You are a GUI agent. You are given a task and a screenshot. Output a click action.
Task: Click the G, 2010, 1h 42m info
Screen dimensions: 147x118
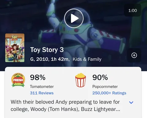[x=50, y=59]
